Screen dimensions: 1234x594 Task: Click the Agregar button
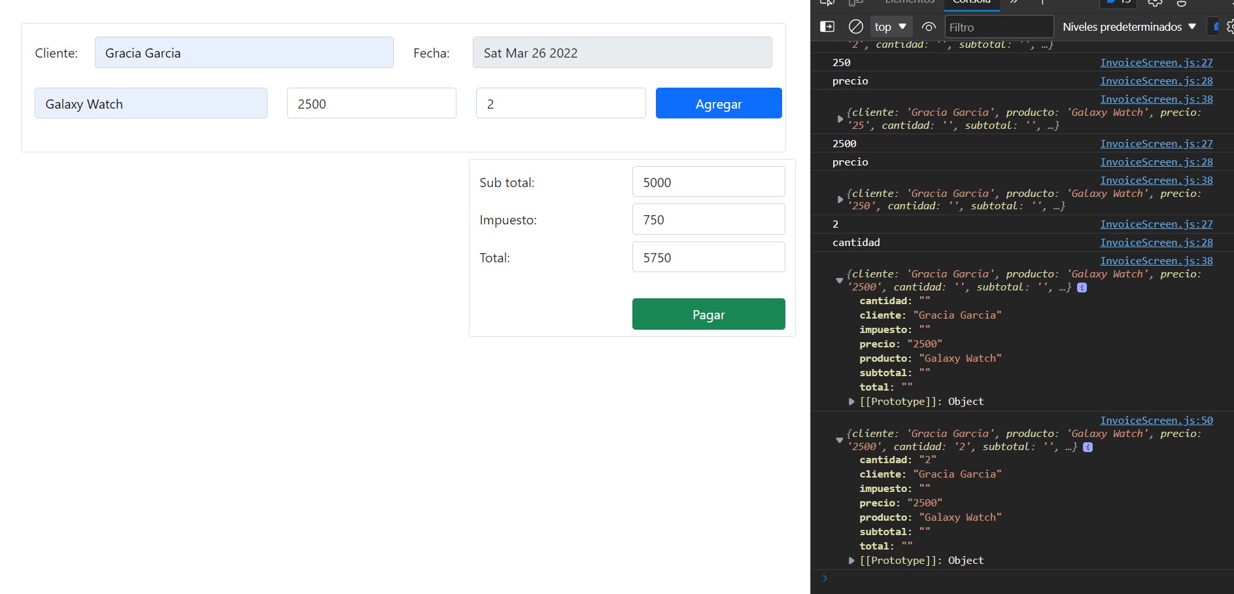pyautogui.click(x=719, y=103)
